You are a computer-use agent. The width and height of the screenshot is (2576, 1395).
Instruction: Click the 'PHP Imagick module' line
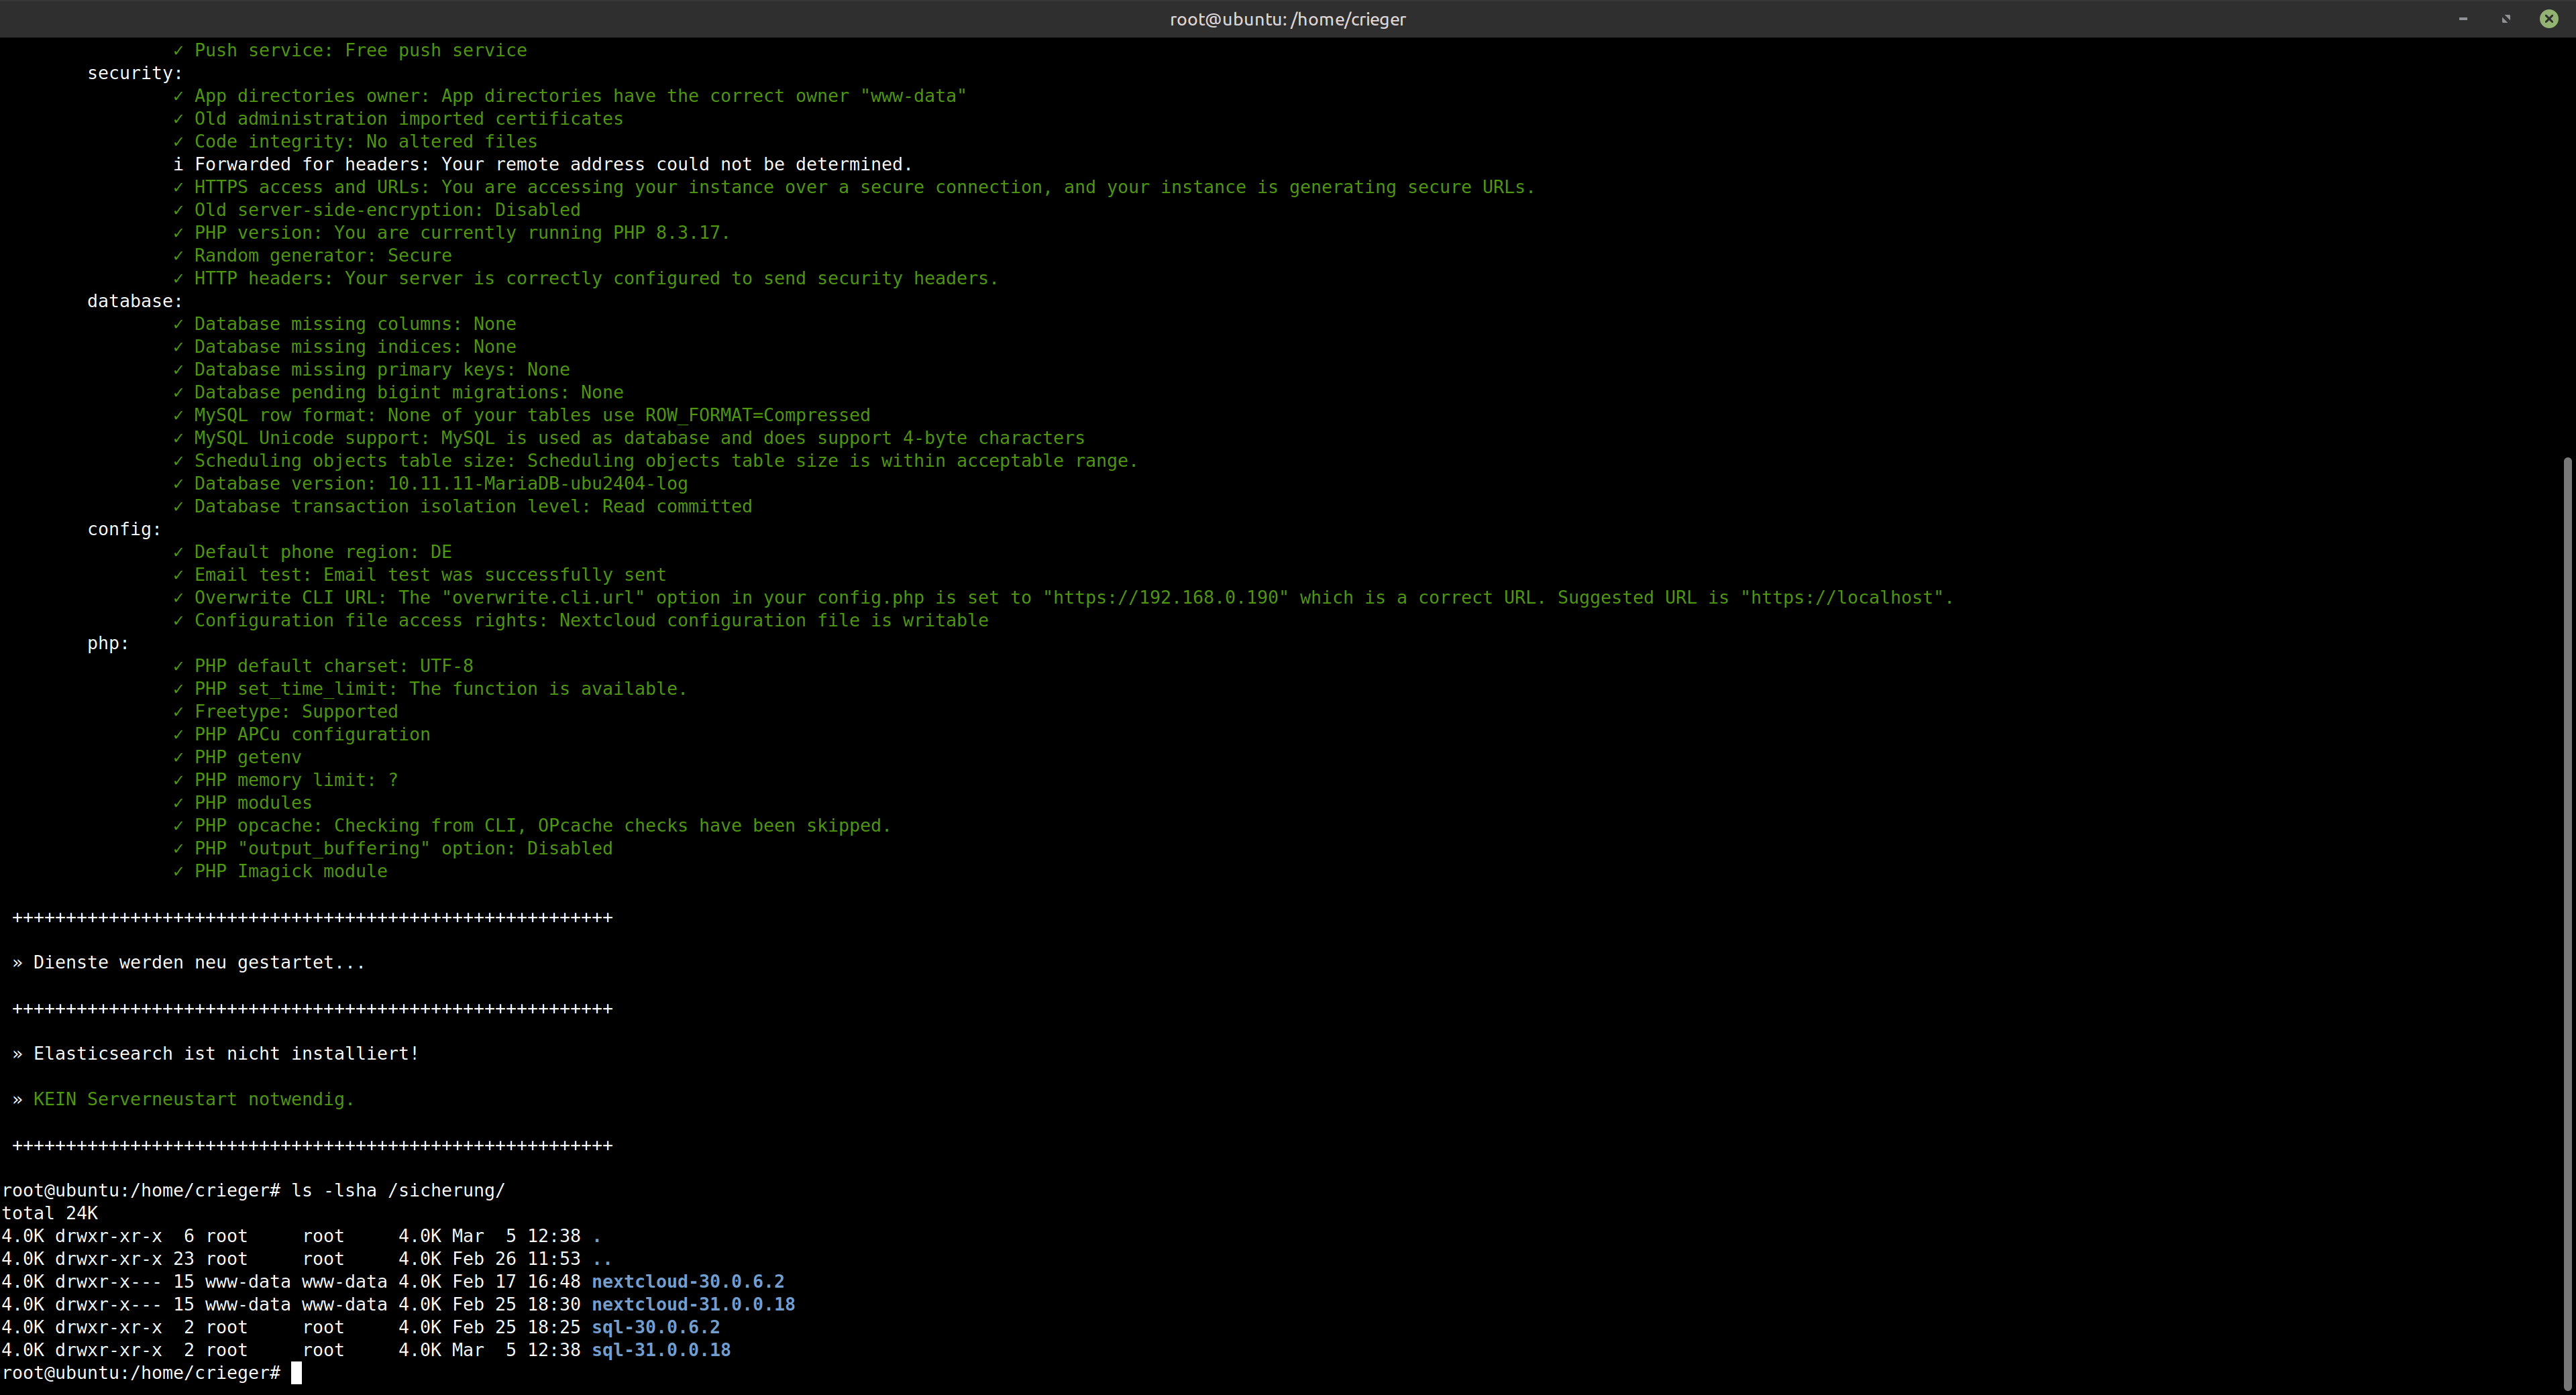click(x=280, y=872)
